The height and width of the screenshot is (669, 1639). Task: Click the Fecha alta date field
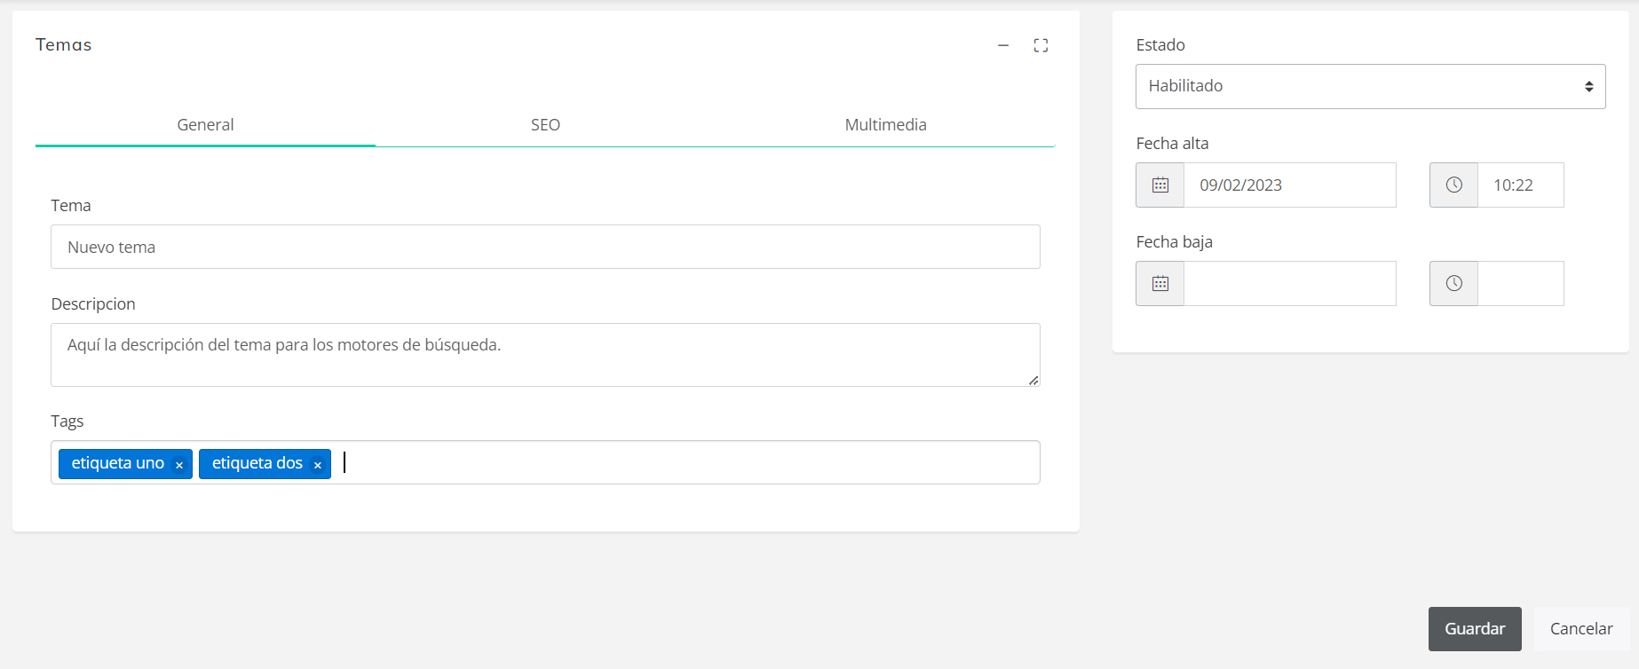(1289, 185)
